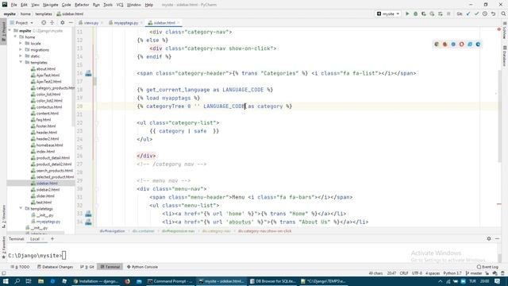The width and height of the screenshot is (508, 286).
Task: Click gutter icon on line 33
Action: tap(88, 214)
